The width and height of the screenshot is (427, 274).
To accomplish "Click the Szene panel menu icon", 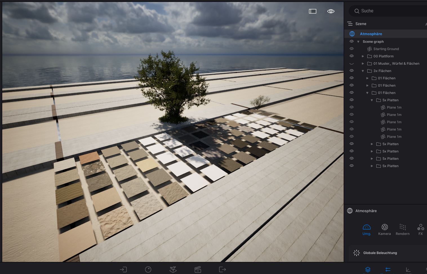I will tap(350, 24).
